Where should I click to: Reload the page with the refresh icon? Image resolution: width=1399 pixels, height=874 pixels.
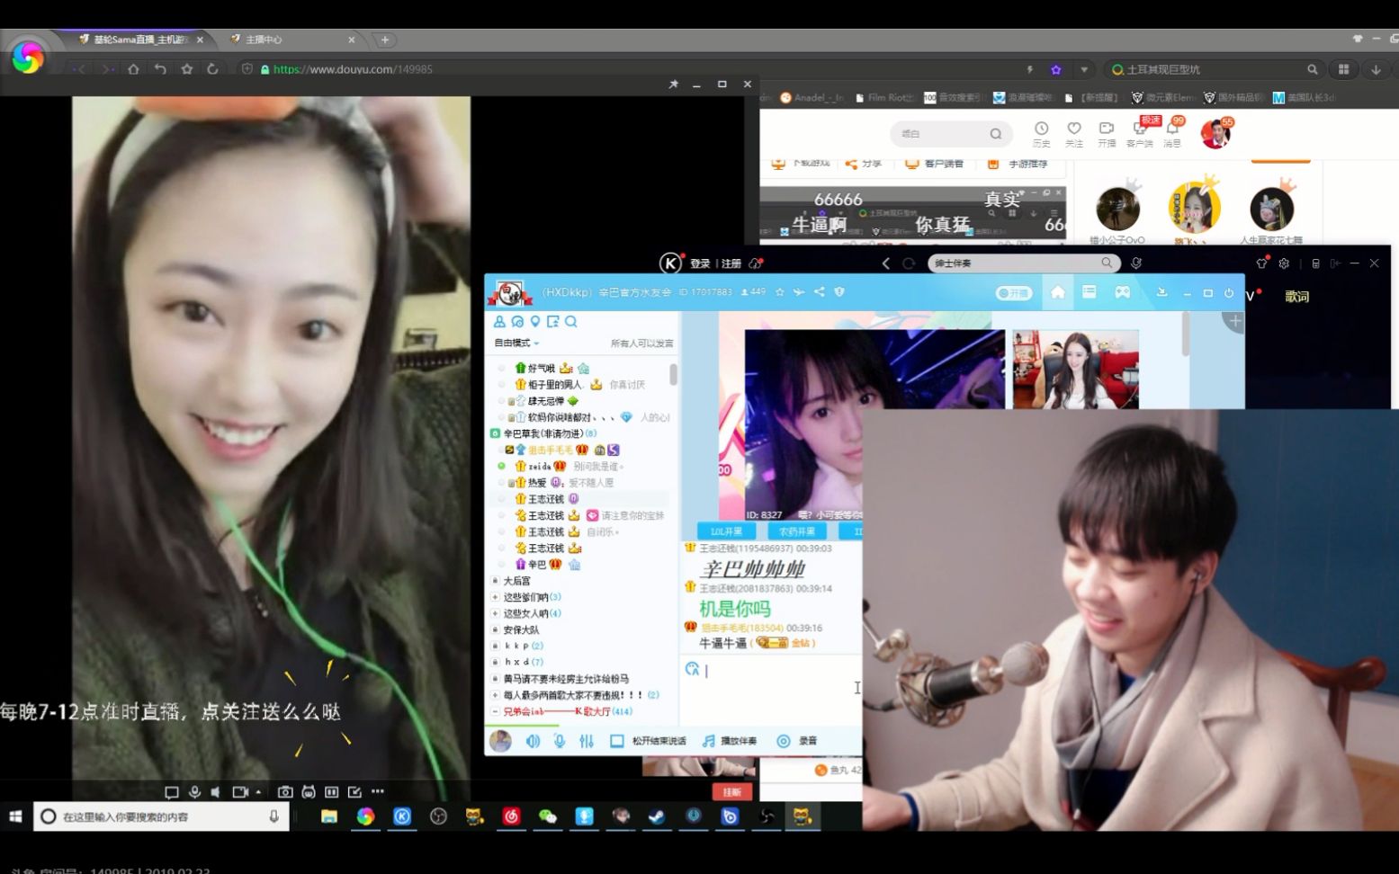pos(212,69)
